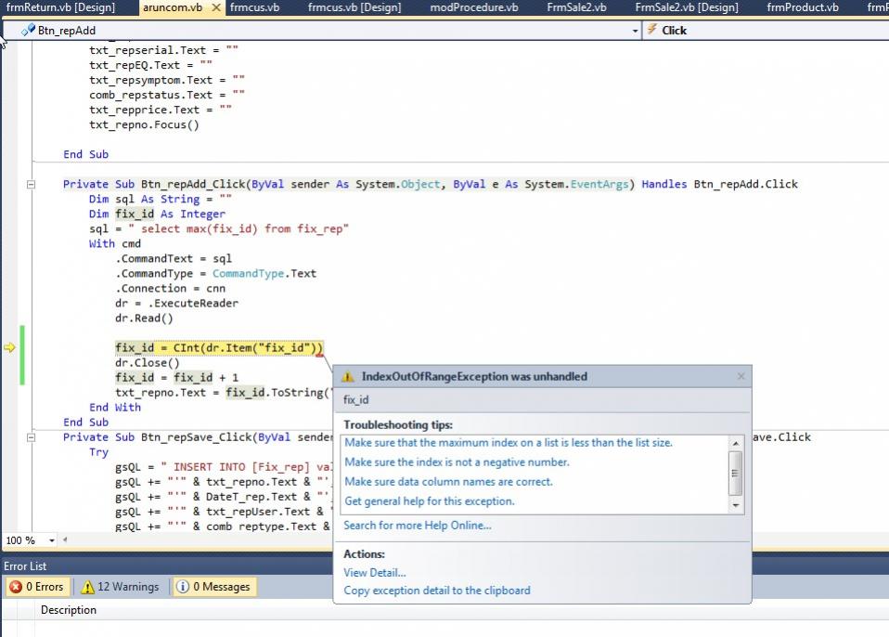This screenshot has height=637, width=889.
Task: Collapse the Btn_repSave_Click sub
Action: [31, 437]
